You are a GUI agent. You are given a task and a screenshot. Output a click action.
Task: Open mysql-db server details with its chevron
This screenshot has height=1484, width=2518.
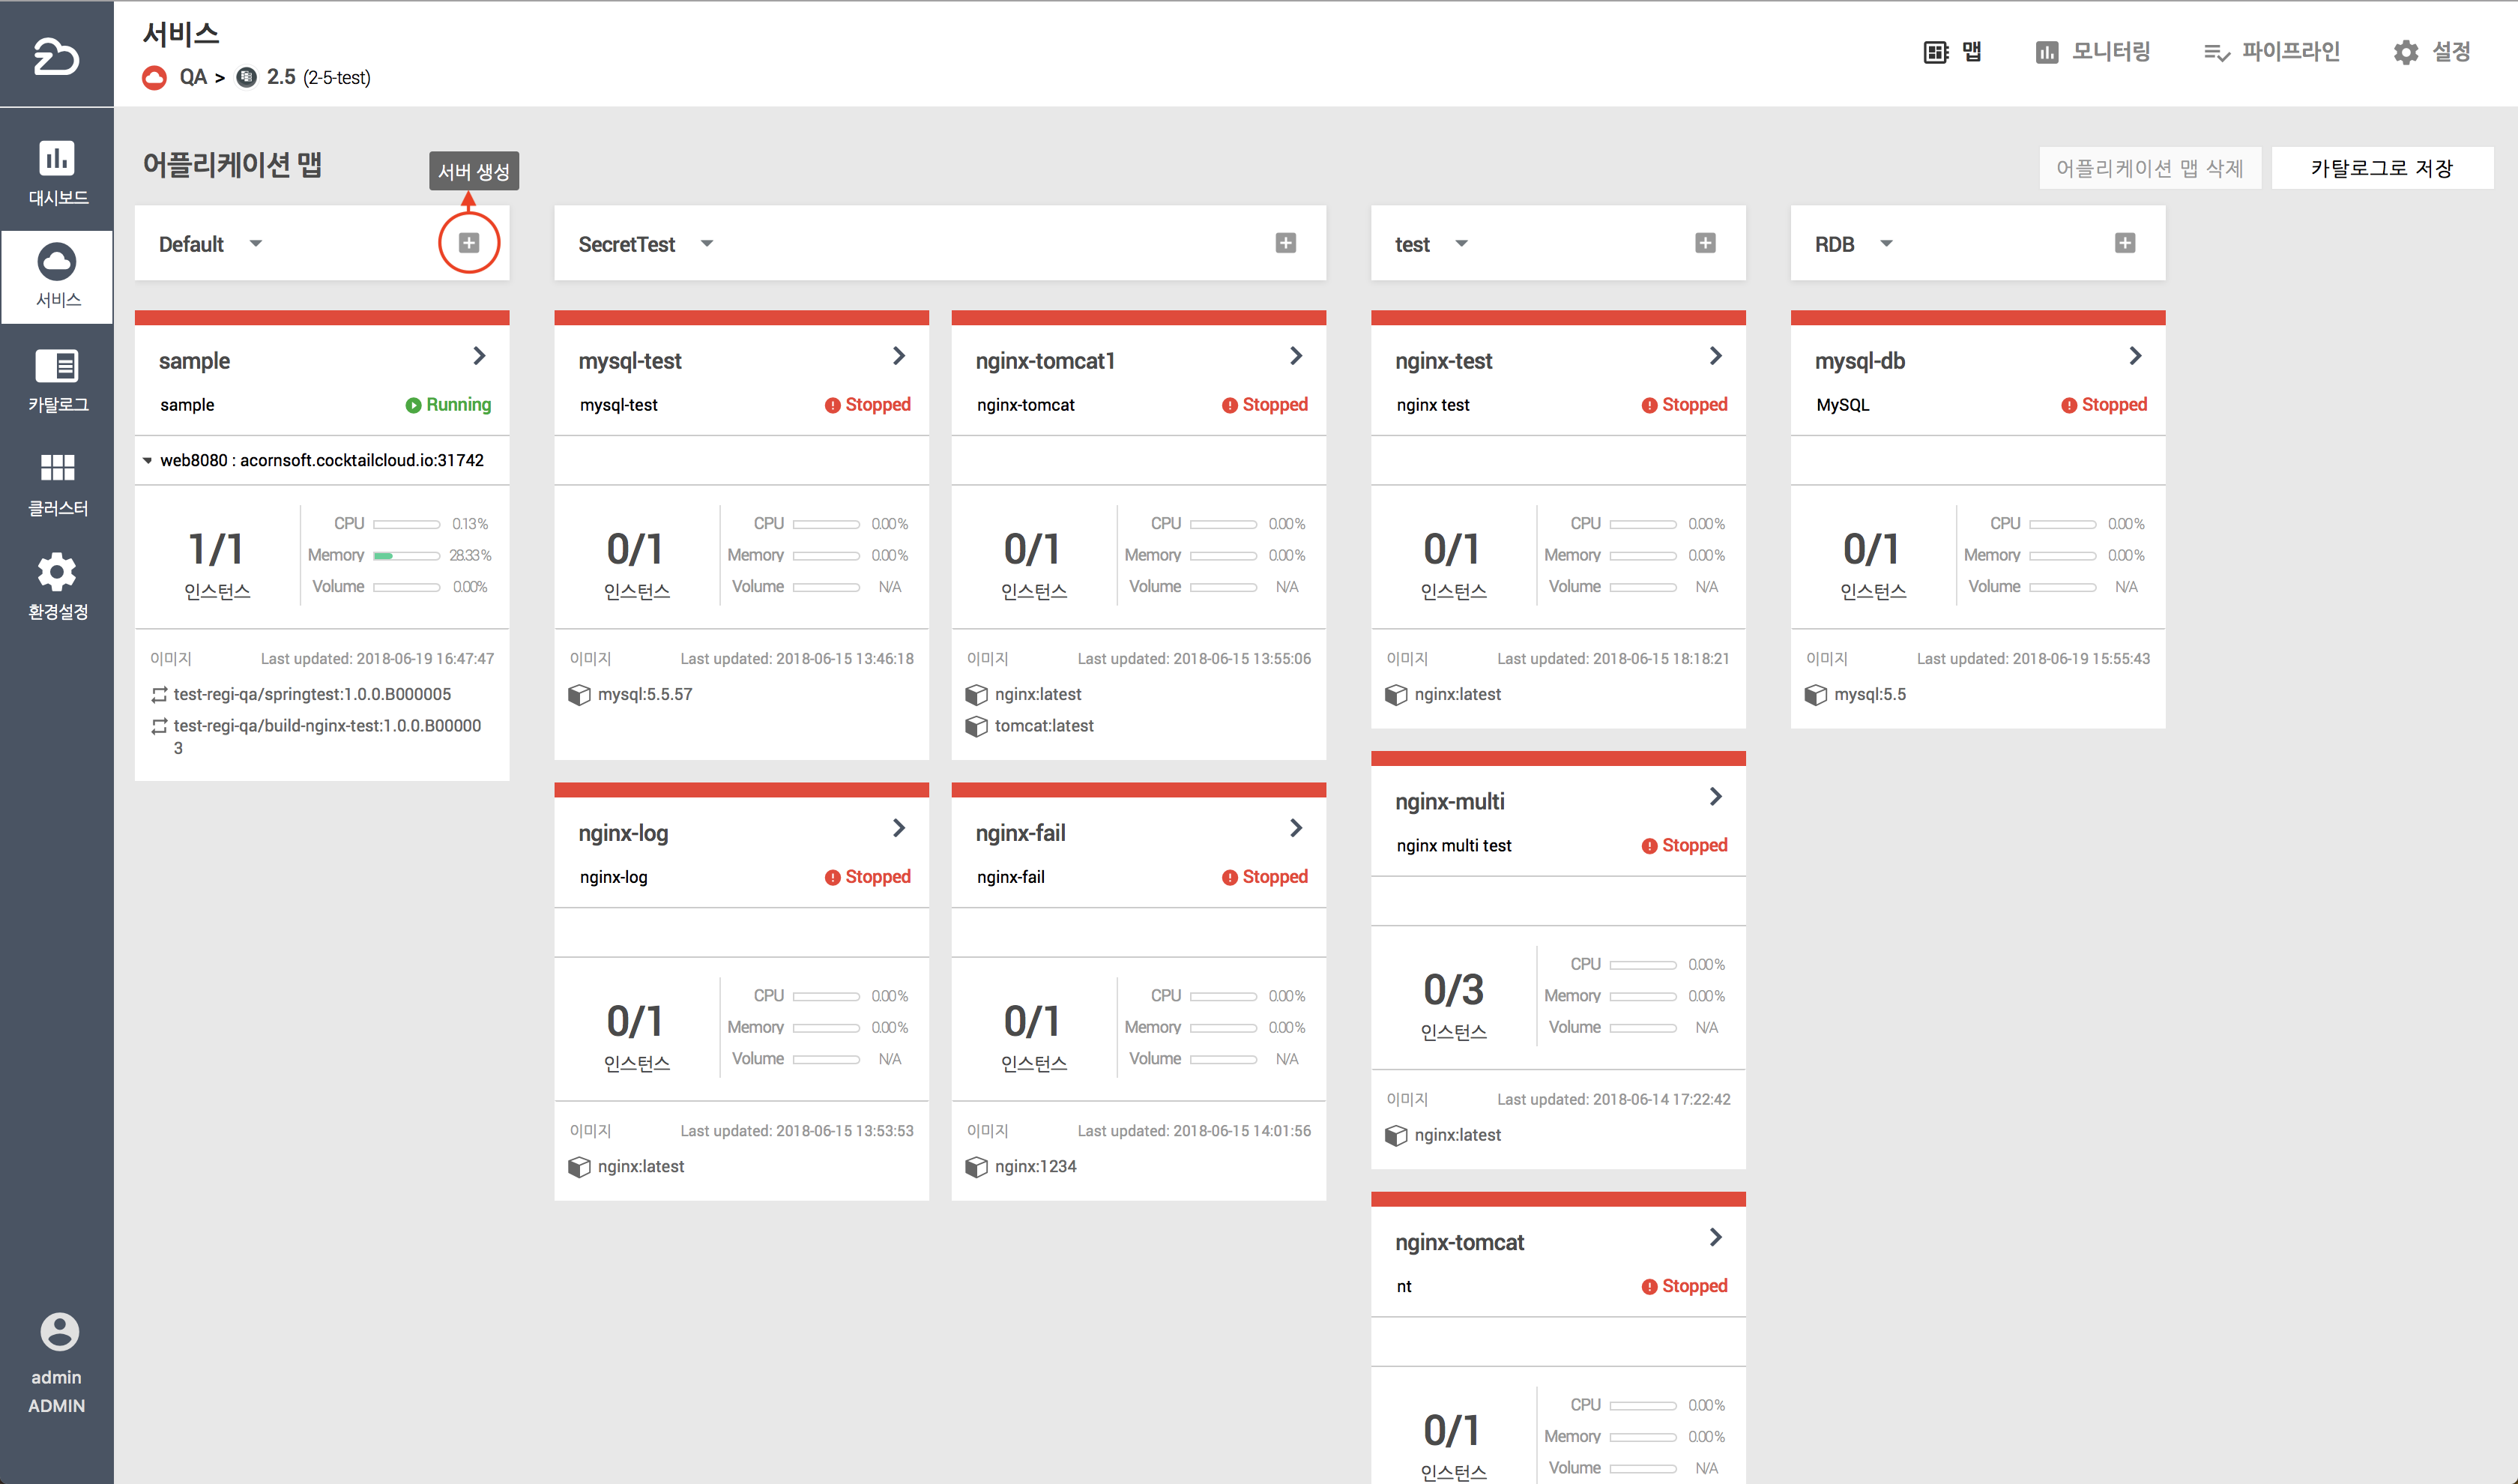point(2134,356)
